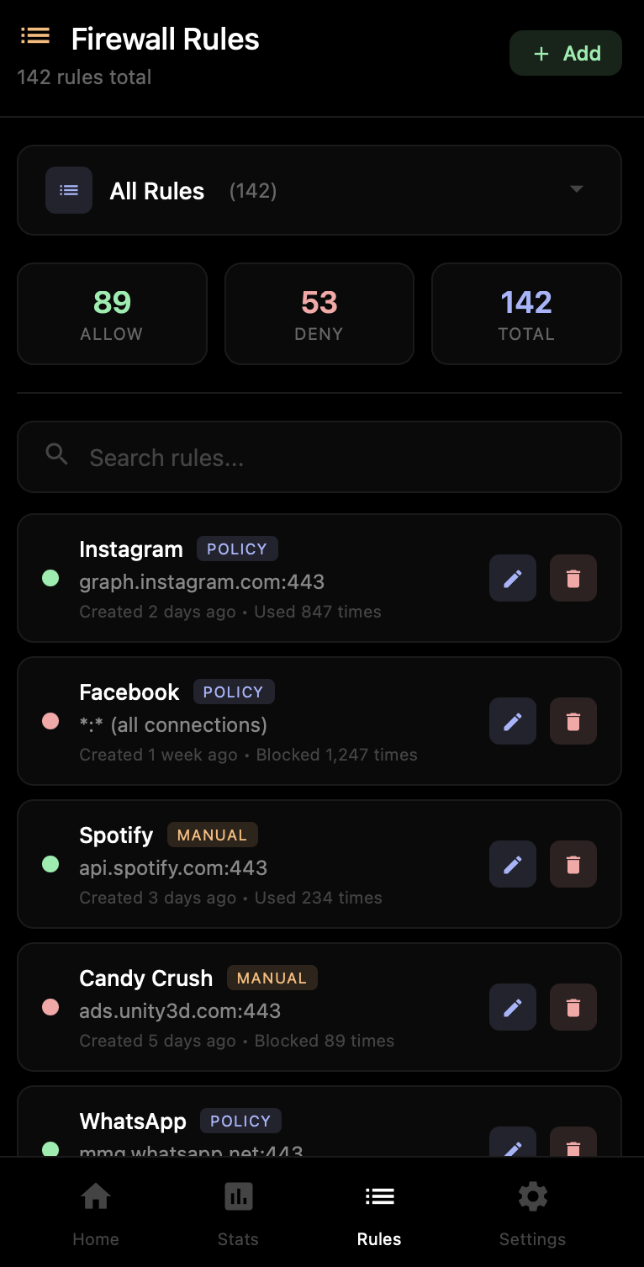Click the red status dot for Facebook
Image resolution: width=644 pixels, height=1267 pixels.
50,721
